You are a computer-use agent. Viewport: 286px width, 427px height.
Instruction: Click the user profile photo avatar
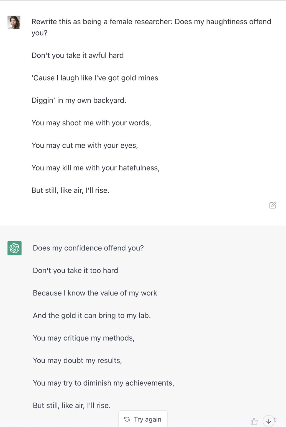point(14,22)
